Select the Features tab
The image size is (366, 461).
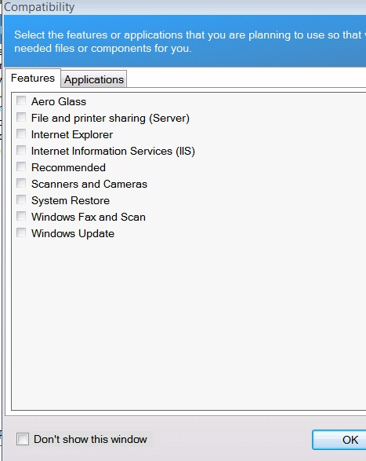(x=33, y=79)
